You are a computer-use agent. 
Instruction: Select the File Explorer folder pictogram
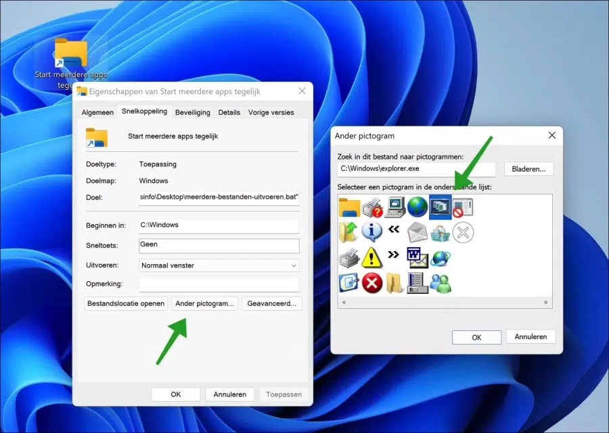pos(349,207)
